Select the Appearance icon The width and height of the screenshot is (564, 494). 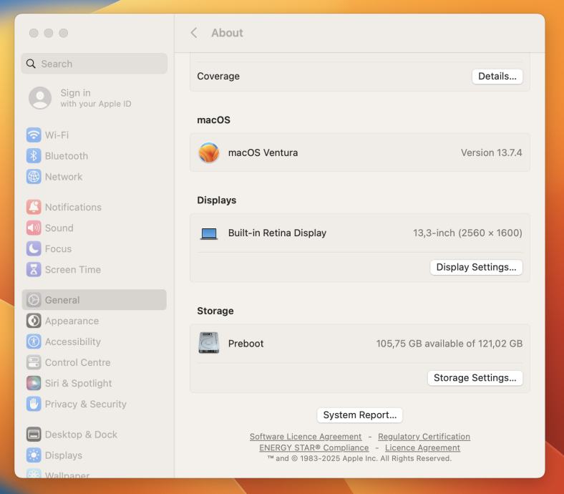(x=34, y=321)
